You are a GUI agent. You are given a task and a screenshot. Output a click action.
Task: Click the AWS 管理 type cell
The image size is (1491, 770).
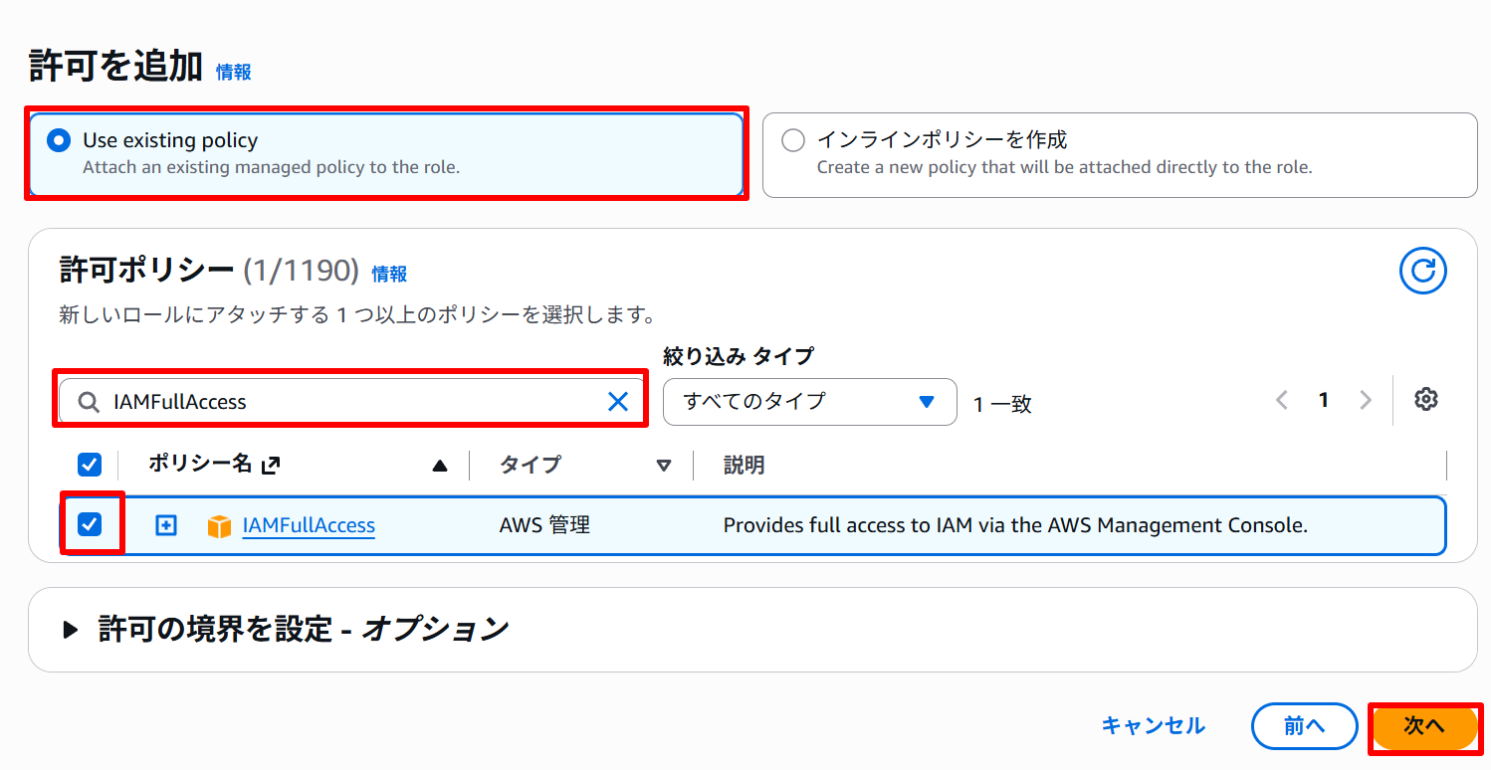[544, 525]
